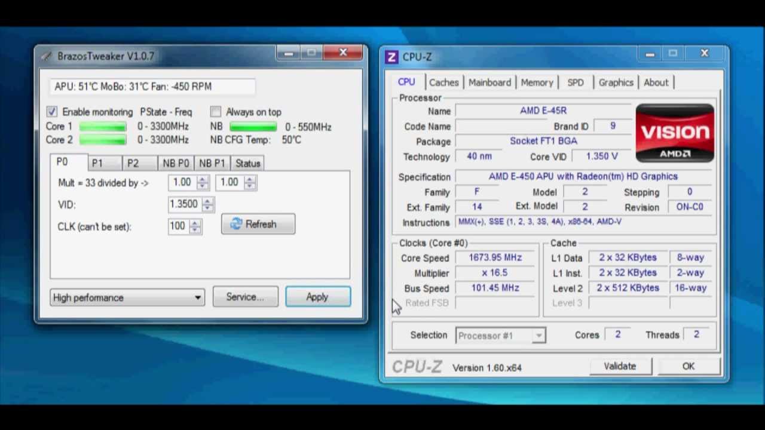
Task: Open the About tab in CPU-Z
Action: 656,82
